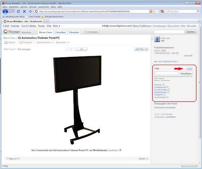Click the tag text input field
This screenshot has height=169, width=202.
click(x=166, y=73)
